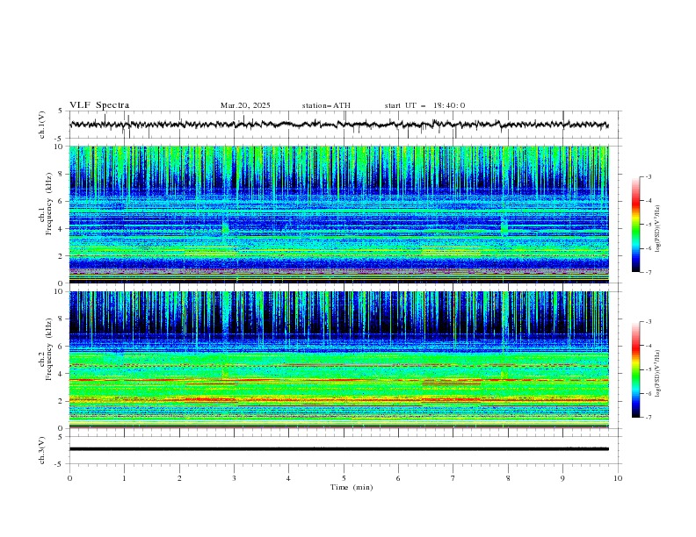Click the ch.1 PSD color scale bar
The image size is (696, 537).
pos(635,225)
